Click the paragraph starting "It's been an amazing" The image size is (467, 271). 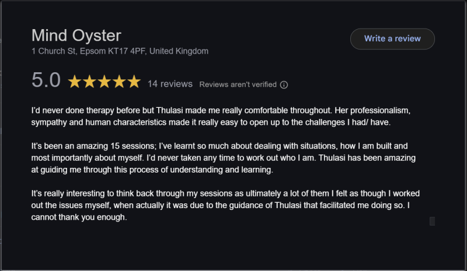[222, 159]
